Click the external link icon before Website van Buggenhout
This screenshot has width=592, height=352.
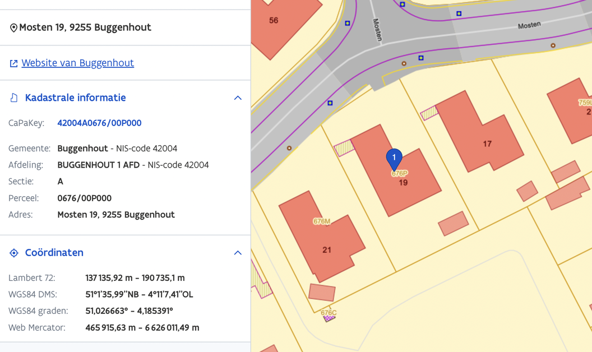(13, 63)
